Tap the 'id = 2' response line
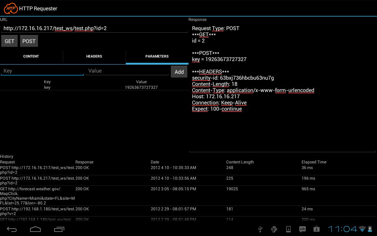Image resolution: width=377 pixels, height=236 pixels. [198, 41]
